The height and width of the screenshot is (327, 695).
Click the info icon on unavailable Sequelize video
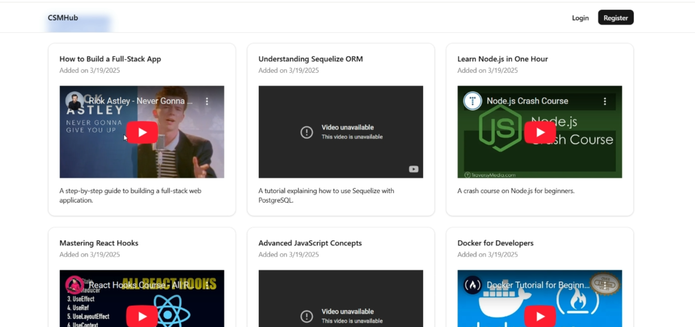pos(306,132)
